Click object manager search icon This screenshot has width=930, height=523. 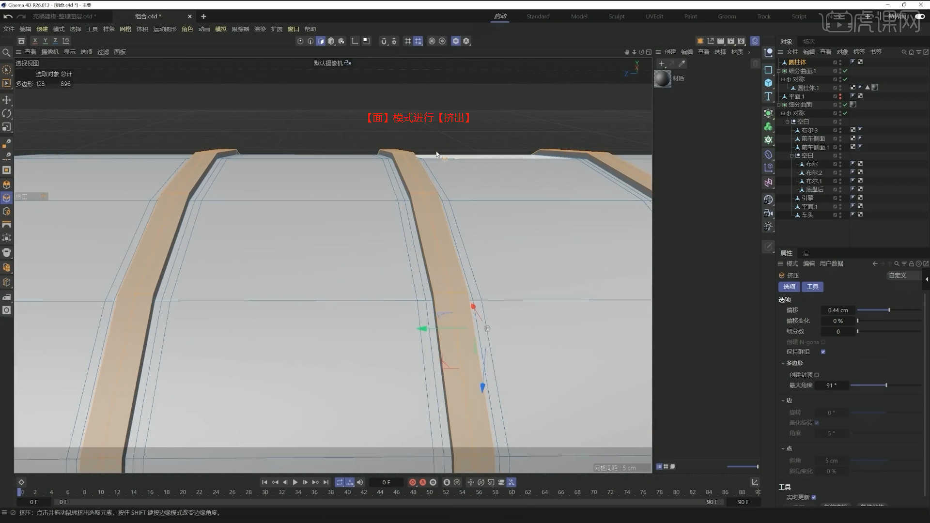click(904, 52)
